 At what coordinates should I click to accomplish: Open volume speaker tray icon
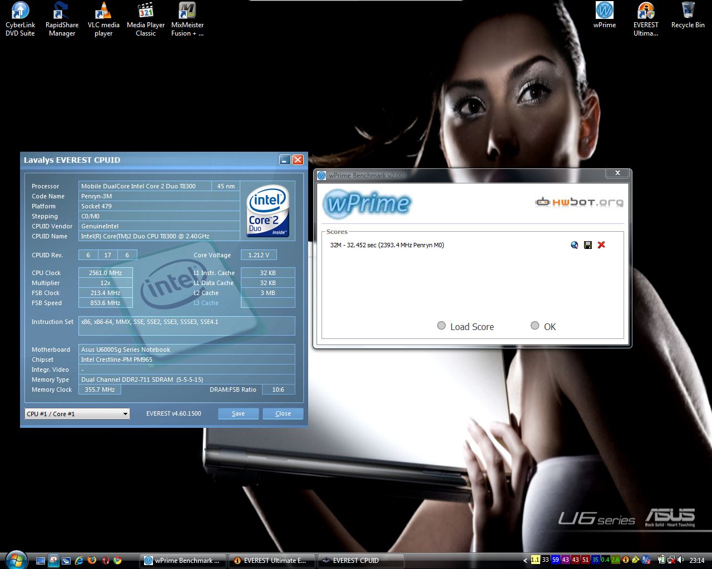click(x=680, y=560)
